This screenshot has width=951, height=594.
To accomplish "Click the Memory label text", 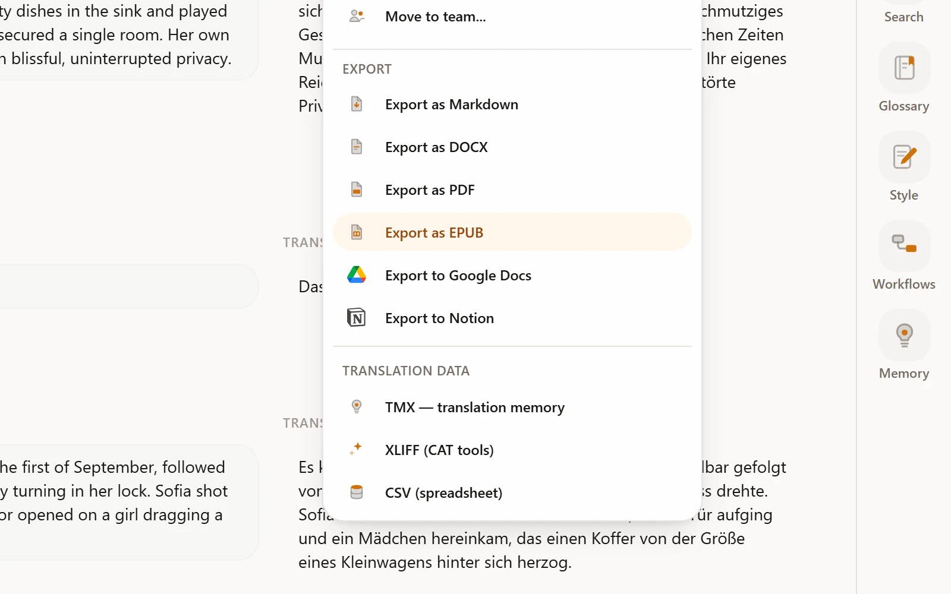I will 903,373.
